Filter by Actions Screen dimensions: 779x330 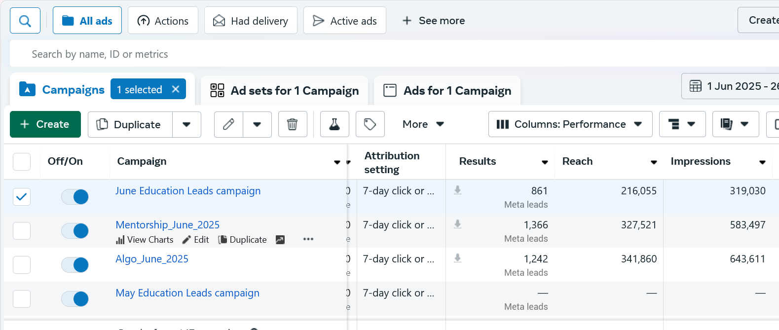[163, 21]
